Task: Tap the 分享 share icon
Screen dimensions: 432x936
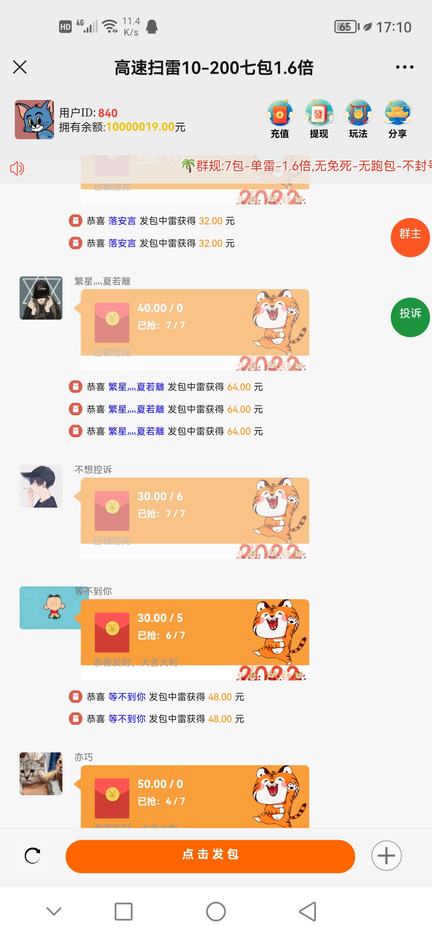Action: (397, 119)
